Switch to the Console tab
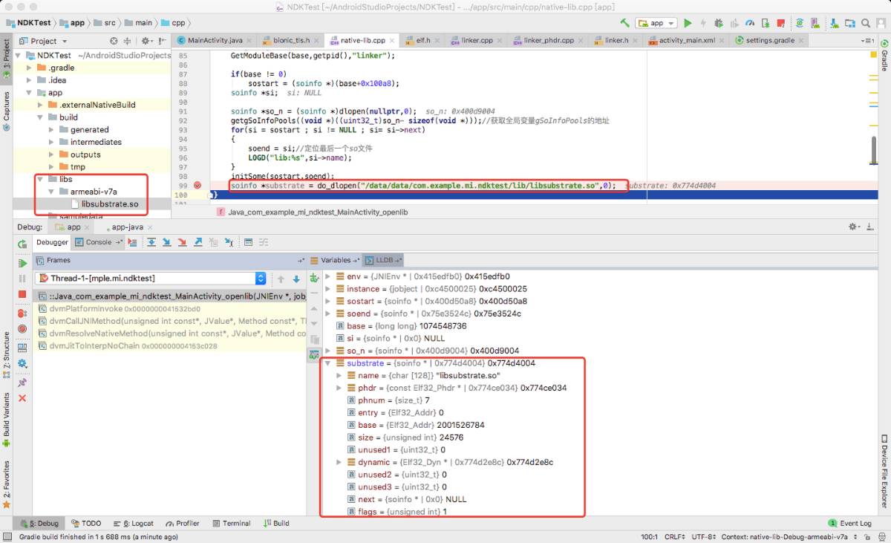This screenshot has height=543, width=891. click(97, 242)
